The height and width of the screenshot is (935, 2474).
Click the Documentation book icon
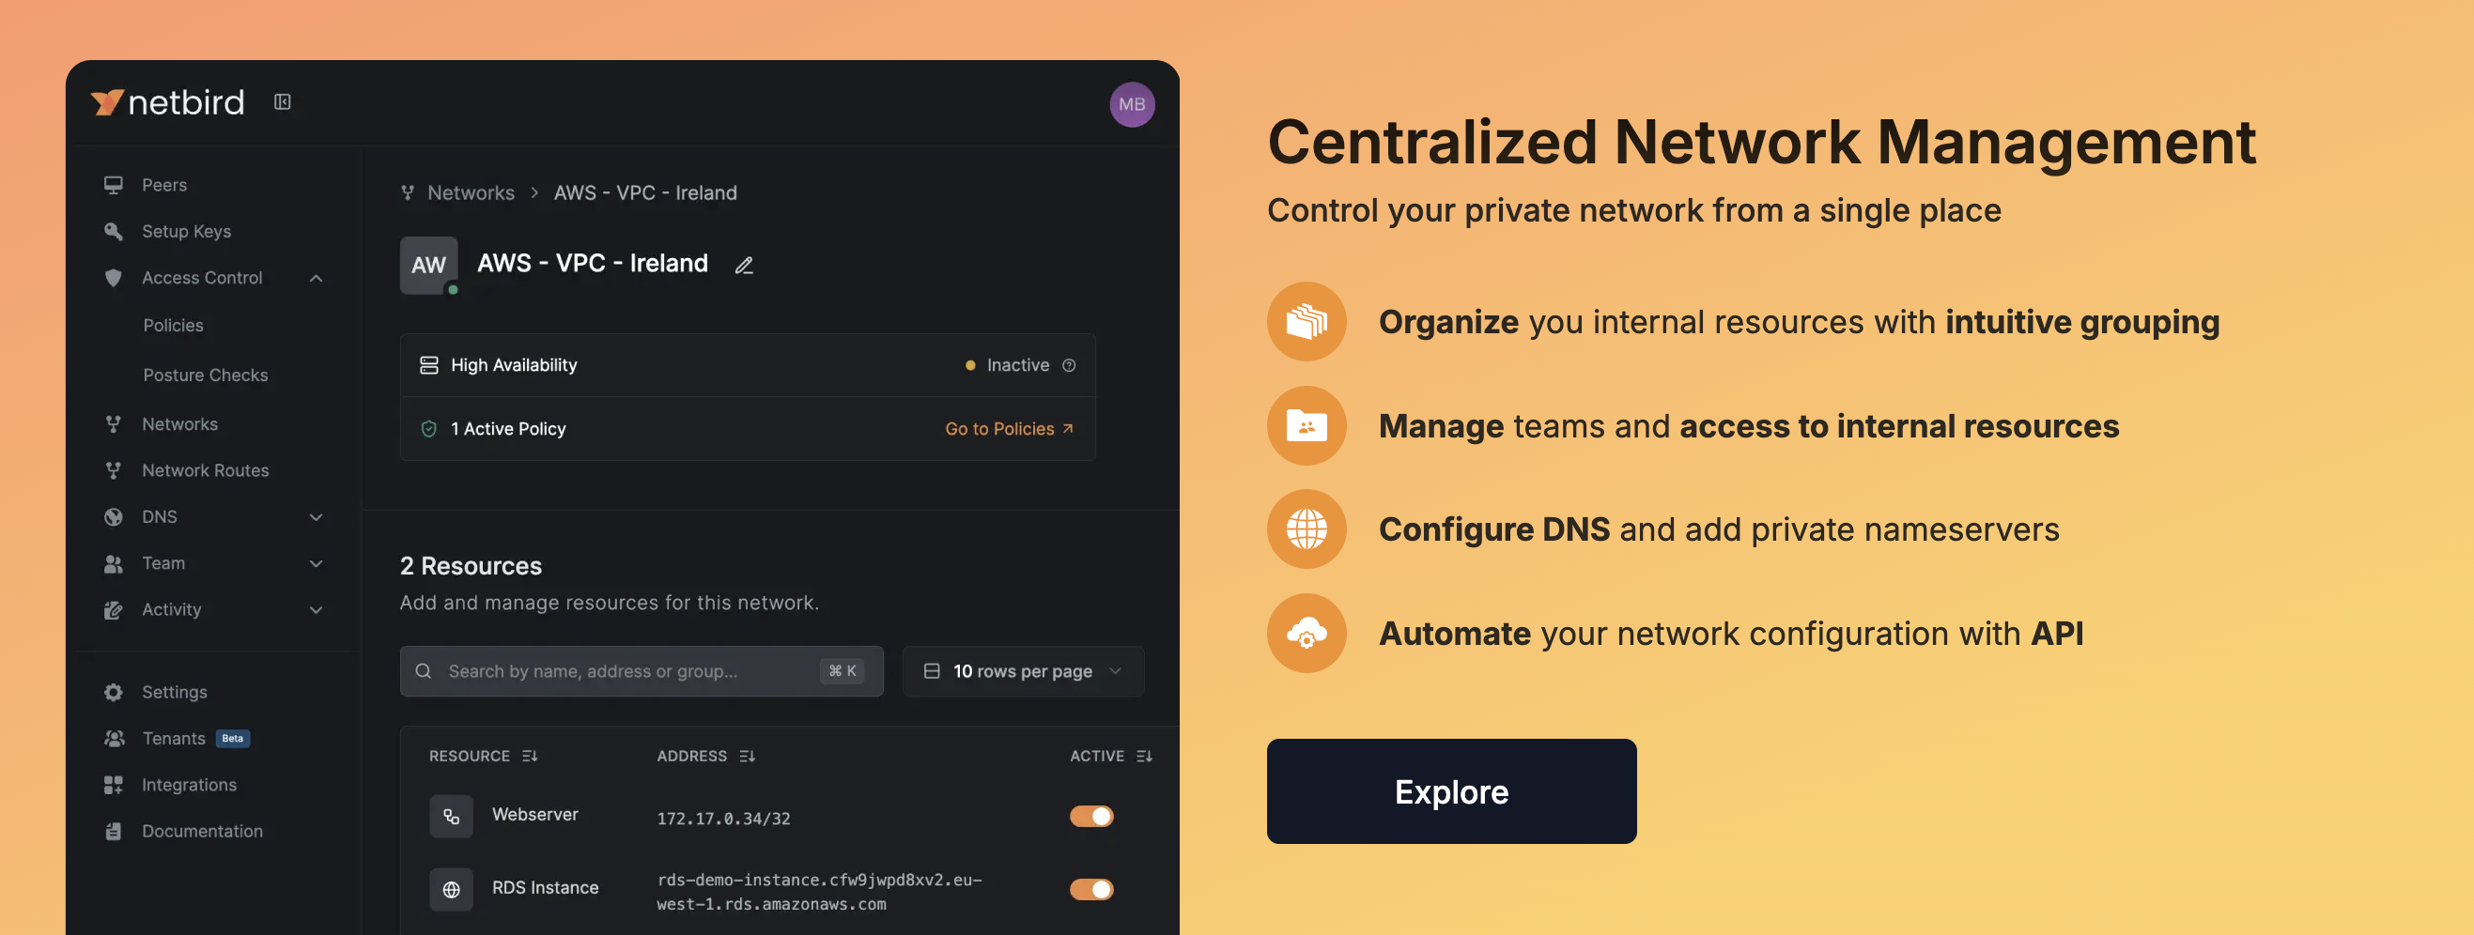pos(114,832)
